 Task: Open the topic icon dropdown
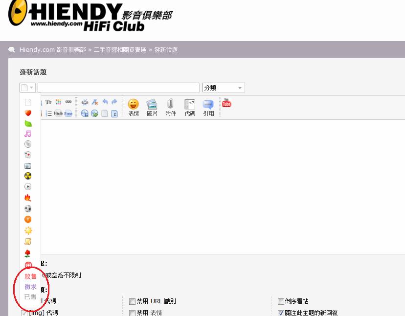coord(27,88)
